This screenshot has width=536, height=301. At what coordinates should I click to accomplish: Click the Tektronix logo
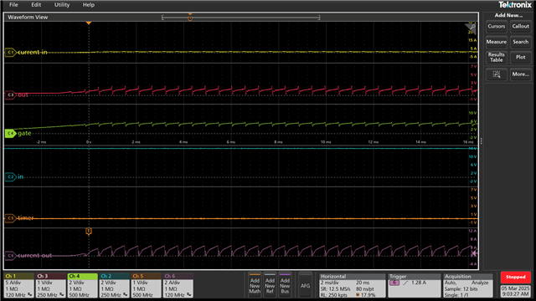click(x=515, y=5)
